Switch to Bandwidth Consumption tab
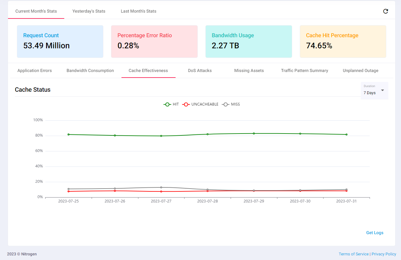The image size is (401, 260). [90, 70]
